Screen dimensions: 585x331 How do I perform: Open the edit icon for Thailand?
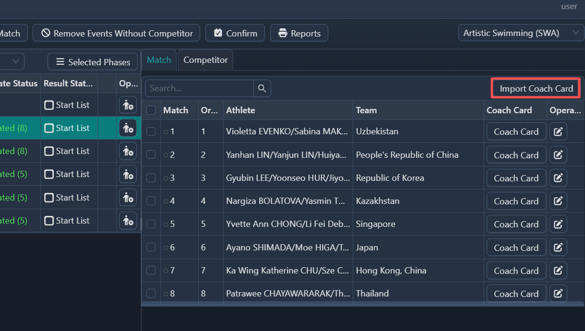tap(558, 294)
